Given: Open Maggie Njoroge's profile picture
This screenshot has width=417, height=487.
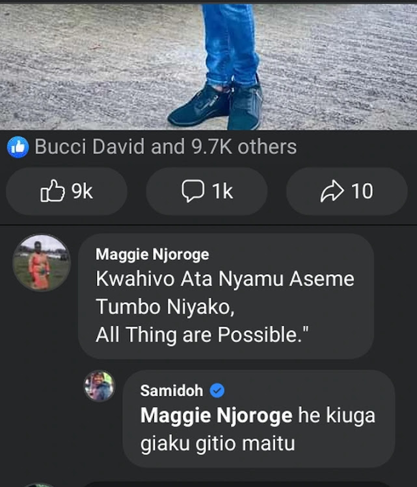Looking at the screenshot, I should (42, 263).
